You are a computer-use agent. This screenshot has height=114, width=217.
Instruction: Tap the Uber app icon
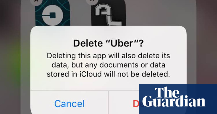pyautogui.click(x=52, y=13)
